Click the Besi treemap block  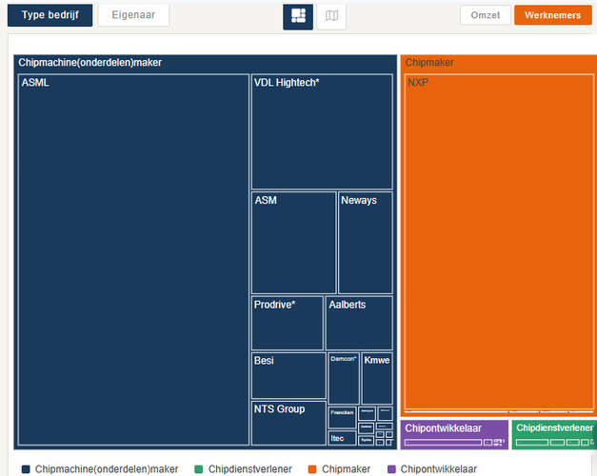point(289,375)
